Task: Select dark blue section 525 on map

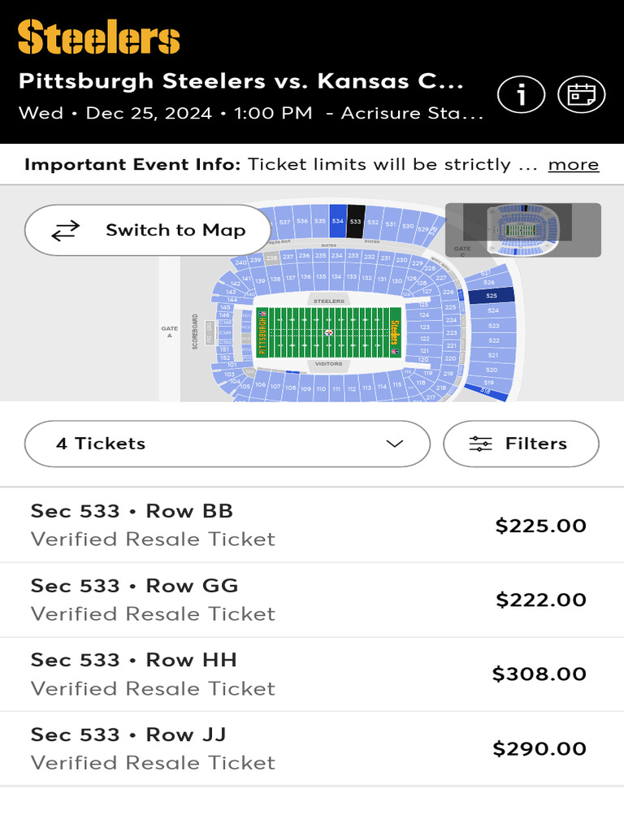Action: pos(492,296)
